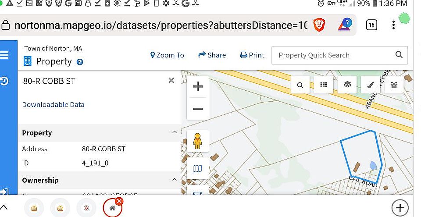The height and width of the screenshot is (217, 421).
Task: Collapse the Property section
Action: coord(174,132)
